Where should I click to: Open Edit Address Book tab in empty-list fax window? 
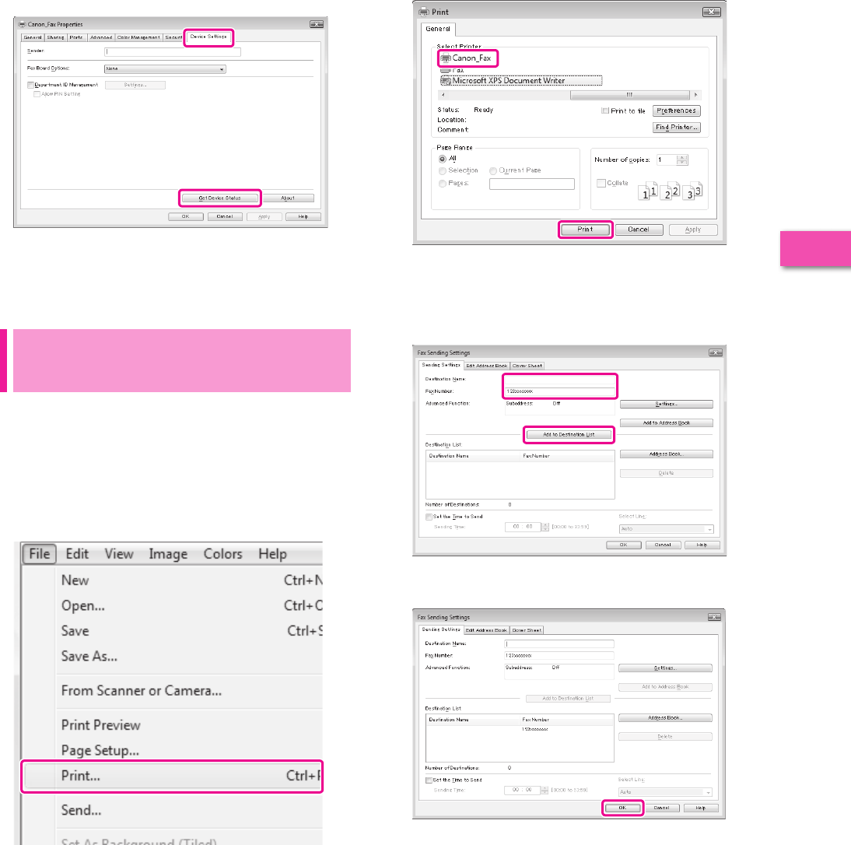point(487,366)
